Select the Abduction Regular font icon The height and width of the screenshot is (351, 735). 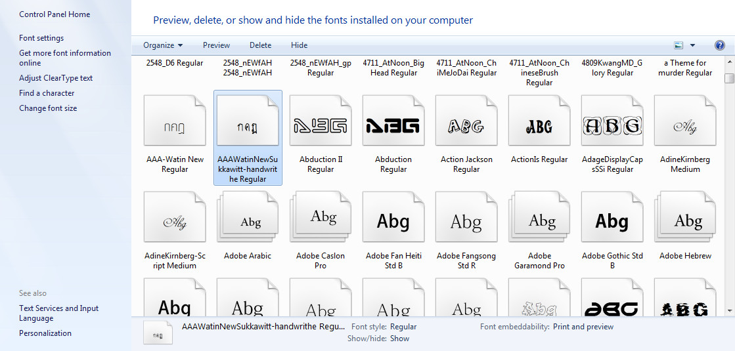(393, 121)
